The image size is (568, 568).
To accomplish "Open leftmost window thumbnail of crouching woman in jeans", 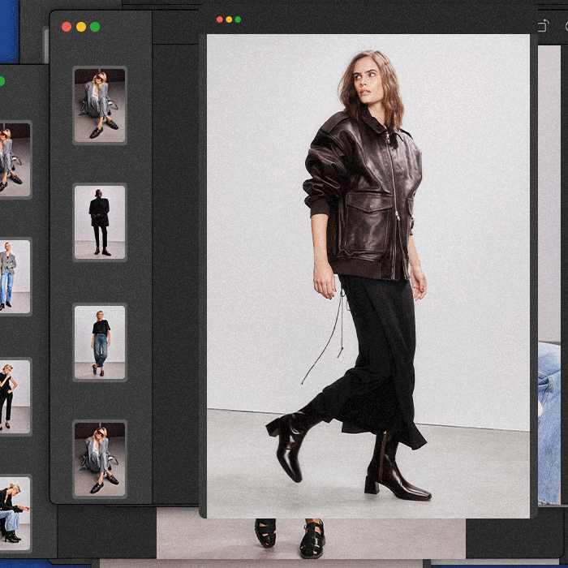I will [x=15, y=514].
